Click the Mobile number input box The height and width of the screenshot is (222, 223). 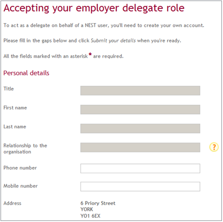[x=140, y=186]
